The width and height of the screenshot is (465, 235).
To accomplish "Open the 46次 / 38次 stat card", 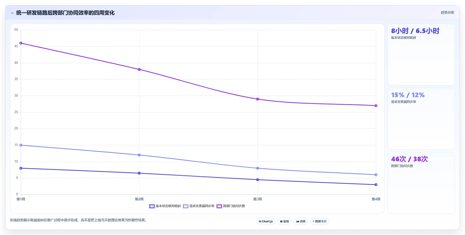I will click(421, 183).
